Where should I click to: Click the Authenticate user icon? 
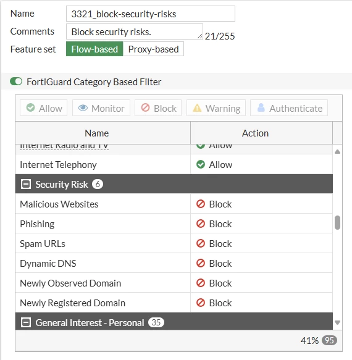pyautogui.click(x=261, y=107)
